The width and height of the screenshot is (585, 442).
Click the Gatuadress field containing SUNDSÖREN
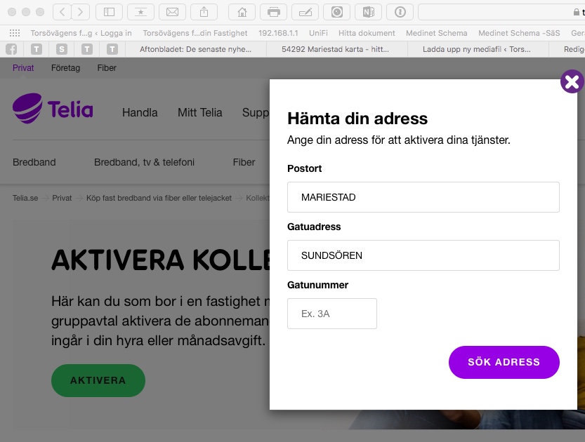click(x=423, y=255)
